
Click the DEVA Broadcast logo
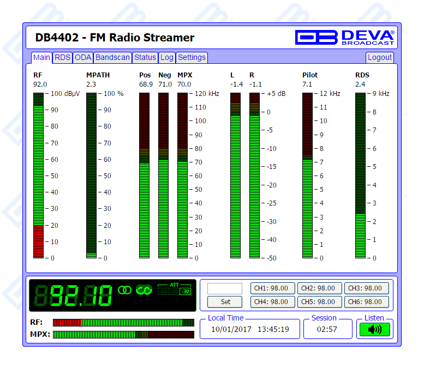coord(345,37)
